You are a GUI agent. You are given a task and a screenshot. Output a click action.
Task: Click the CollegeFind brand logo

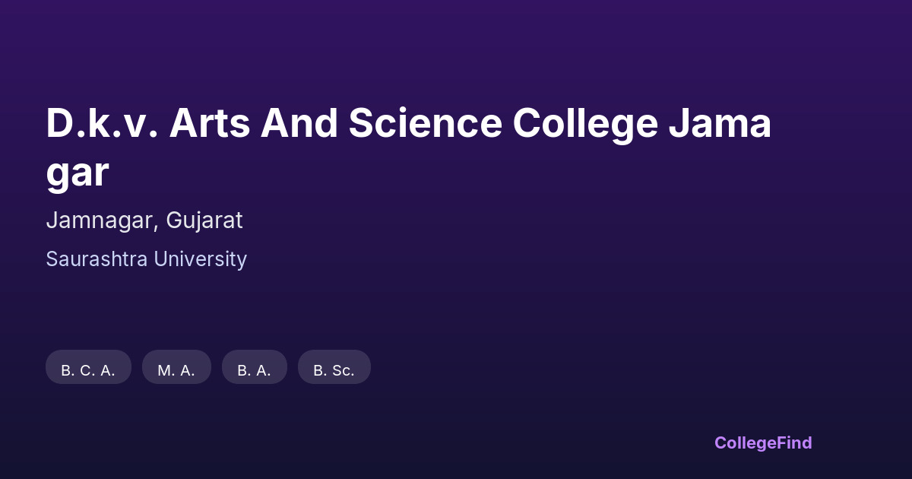[x=762, y=443]
